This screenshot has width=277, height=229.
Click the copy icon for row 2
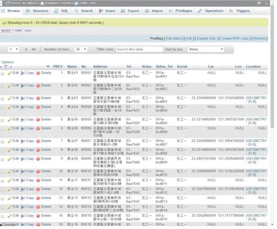pos(23,86)
